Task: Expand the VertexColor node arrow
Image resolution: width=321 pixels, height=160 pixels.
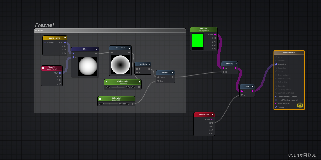Action: coord(212,115)
